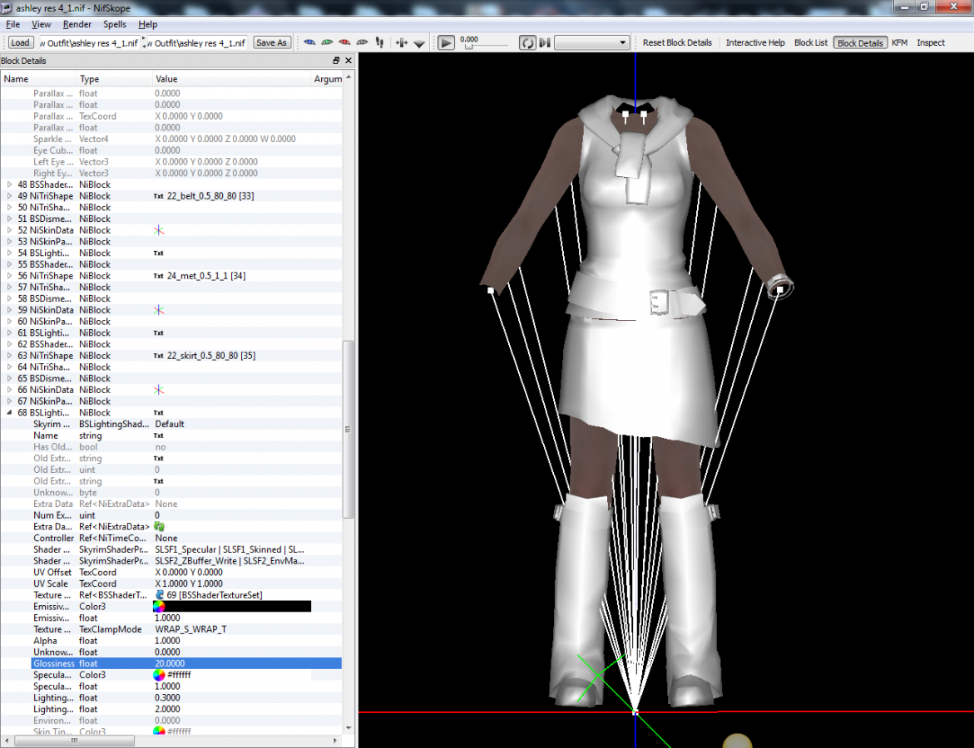Click the footprints walk view icon
The image size is (974, 748).
tap(380, 42)
